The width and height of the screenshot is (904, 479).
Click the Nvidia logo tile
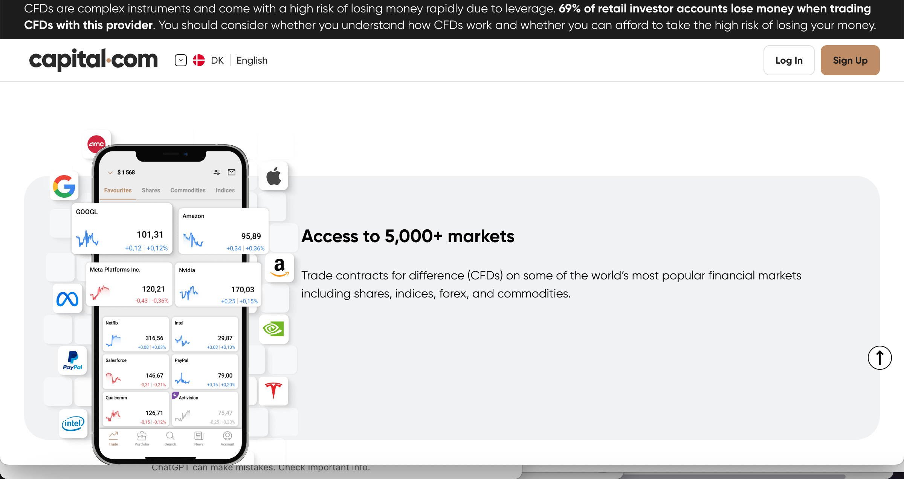(x=273, y=329)
